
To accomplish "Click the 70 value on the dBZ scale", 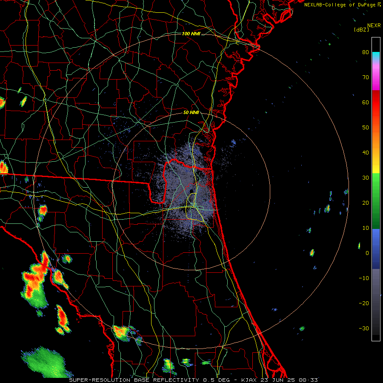I will tap(366, 77).
